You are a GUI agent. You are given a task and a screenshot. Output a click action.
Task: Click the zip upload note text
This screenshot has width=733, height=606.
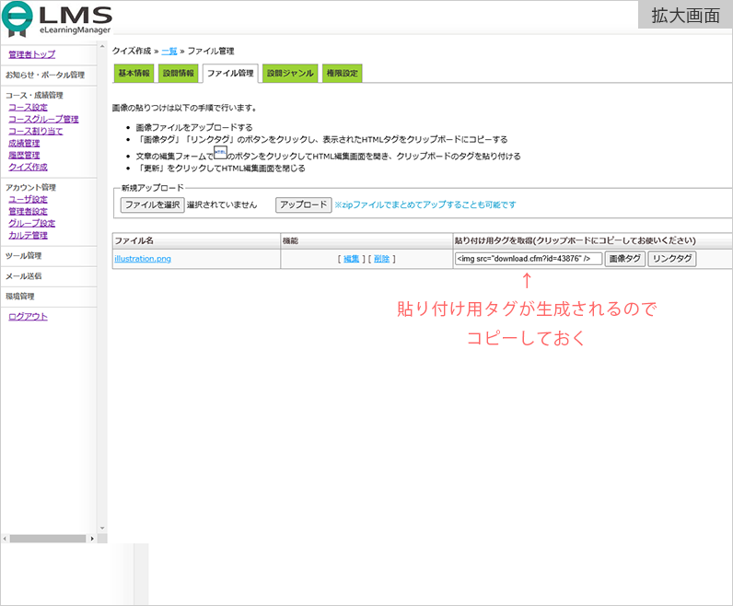[425, 204]
